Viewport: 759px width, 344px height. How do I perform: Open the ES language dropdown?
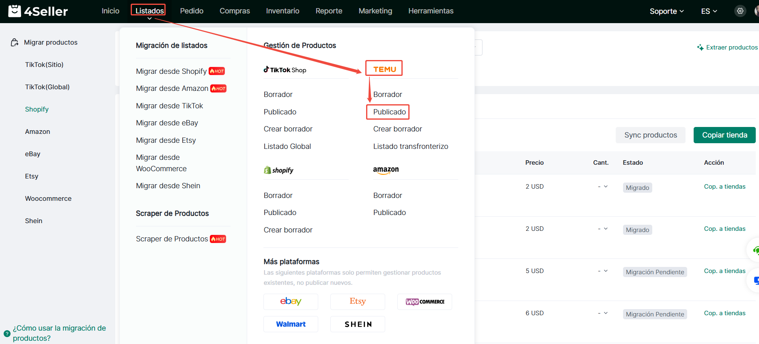tap(709, 11)
